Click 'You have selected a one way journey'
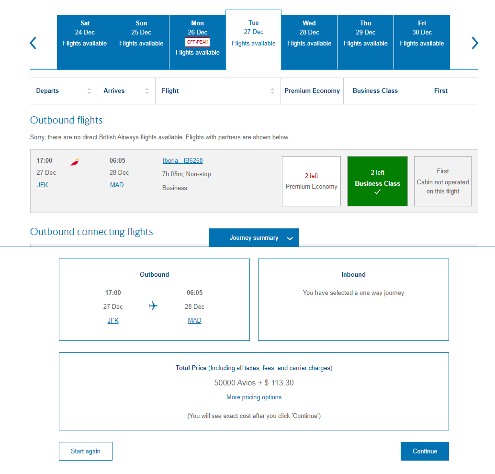Viewport: 495px width, 474px height. [353, 293]
